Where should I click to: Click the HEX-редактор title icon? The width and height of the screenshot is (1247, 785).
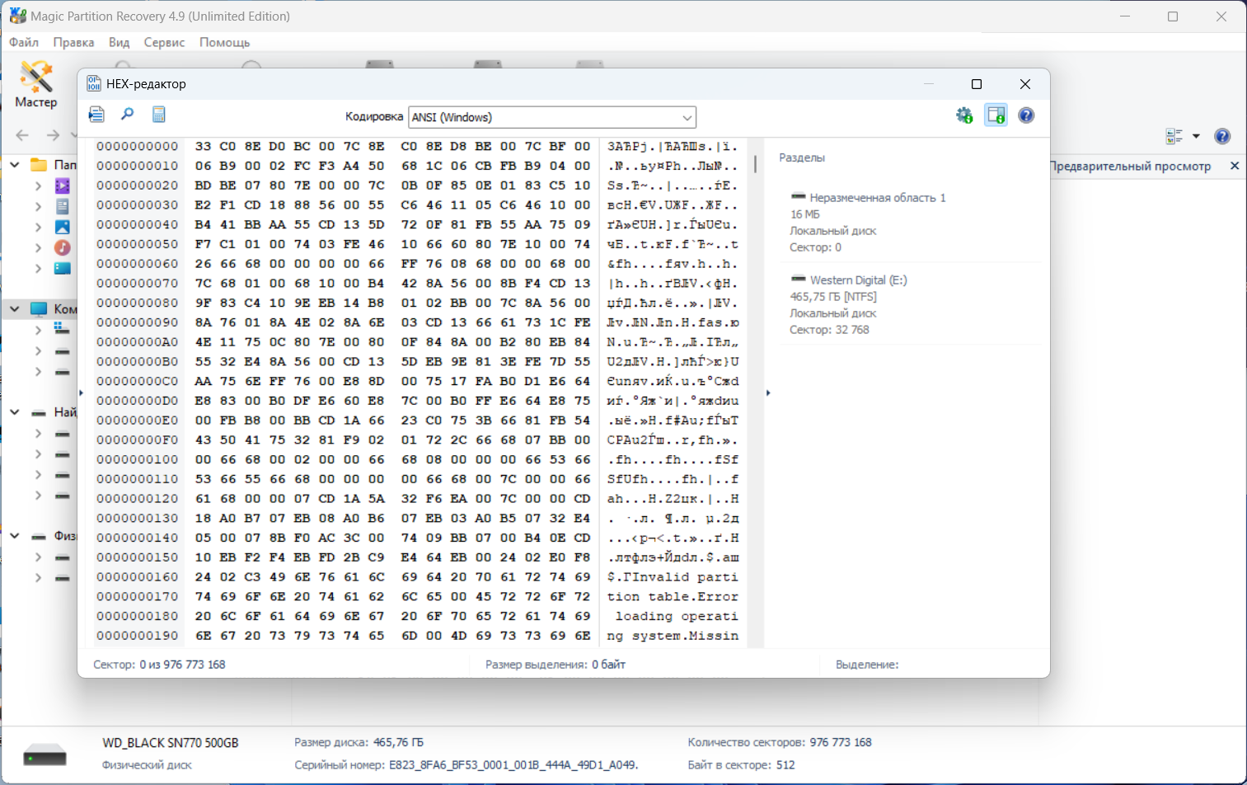click(94, 84)
